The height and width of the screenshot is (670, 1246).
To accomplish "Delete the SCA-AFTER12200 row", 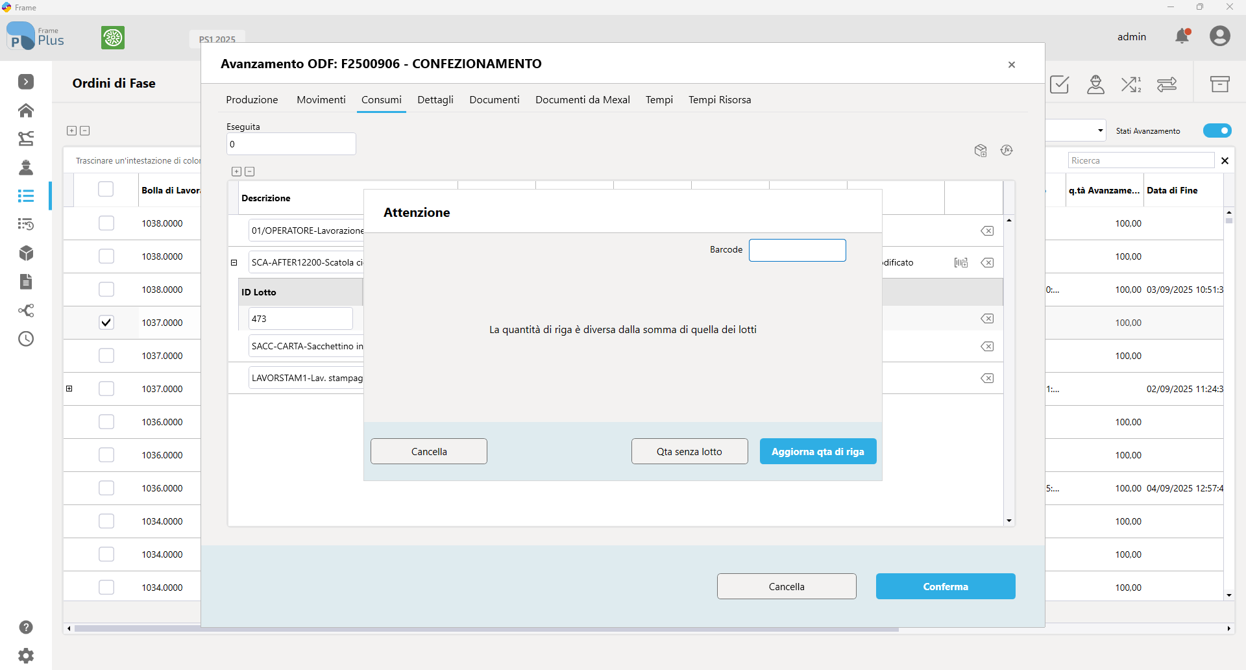I will [x=987, y=263].
